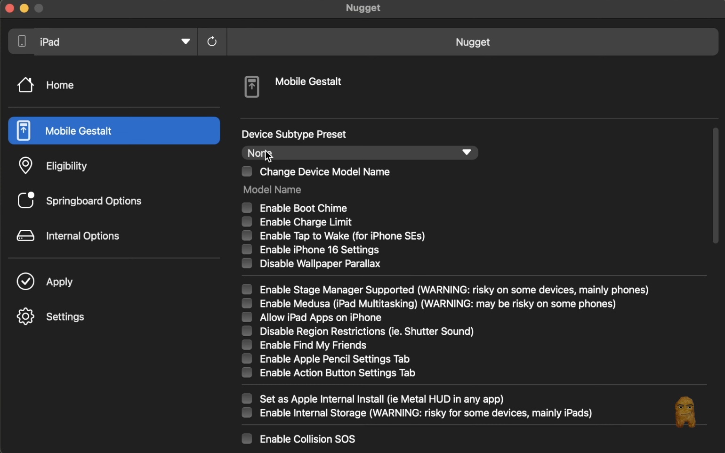Click the Mobile Gestalt header icon
Viewport: 725px width, 453px height.
[x=252, y=87]
